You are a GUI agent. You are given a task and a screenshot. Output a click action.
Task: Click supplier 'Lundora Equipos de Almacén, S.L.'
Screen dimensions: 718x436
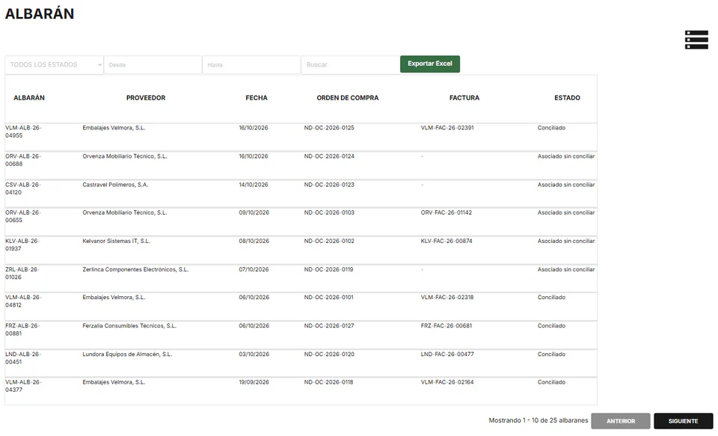pyautogui.click(x=127, y=354)
